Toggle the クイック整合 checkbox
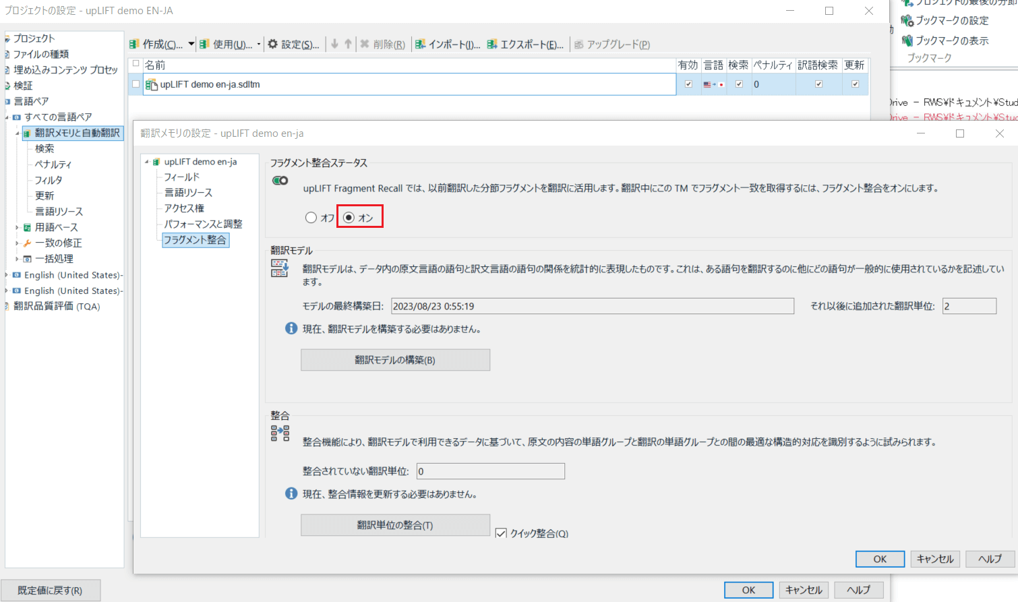Viewport: 1018px width, 602px height. click(x=501, y=533)
